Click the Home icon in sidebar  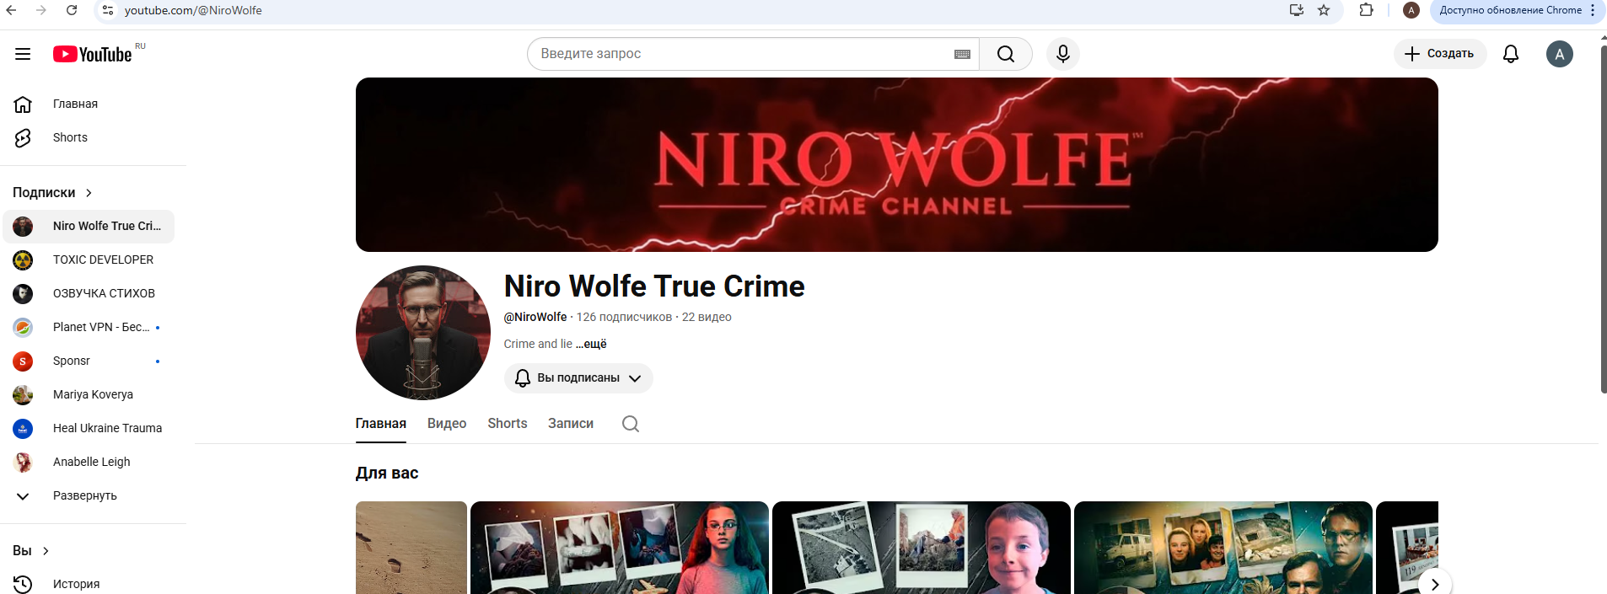[23, 104]
